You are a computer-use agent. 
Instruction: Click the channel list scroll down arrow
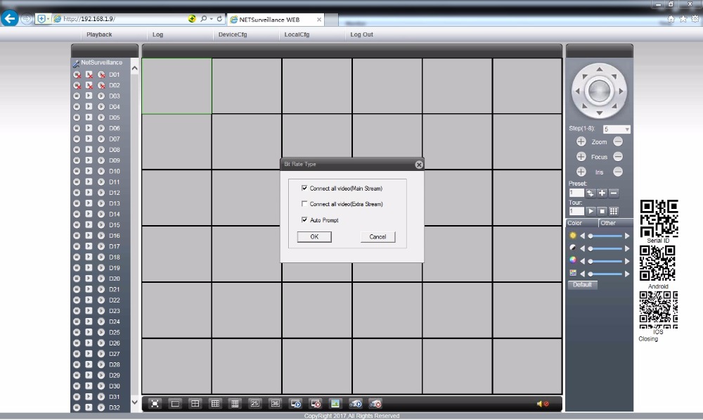pyautogui.click(x=134, y=402)
